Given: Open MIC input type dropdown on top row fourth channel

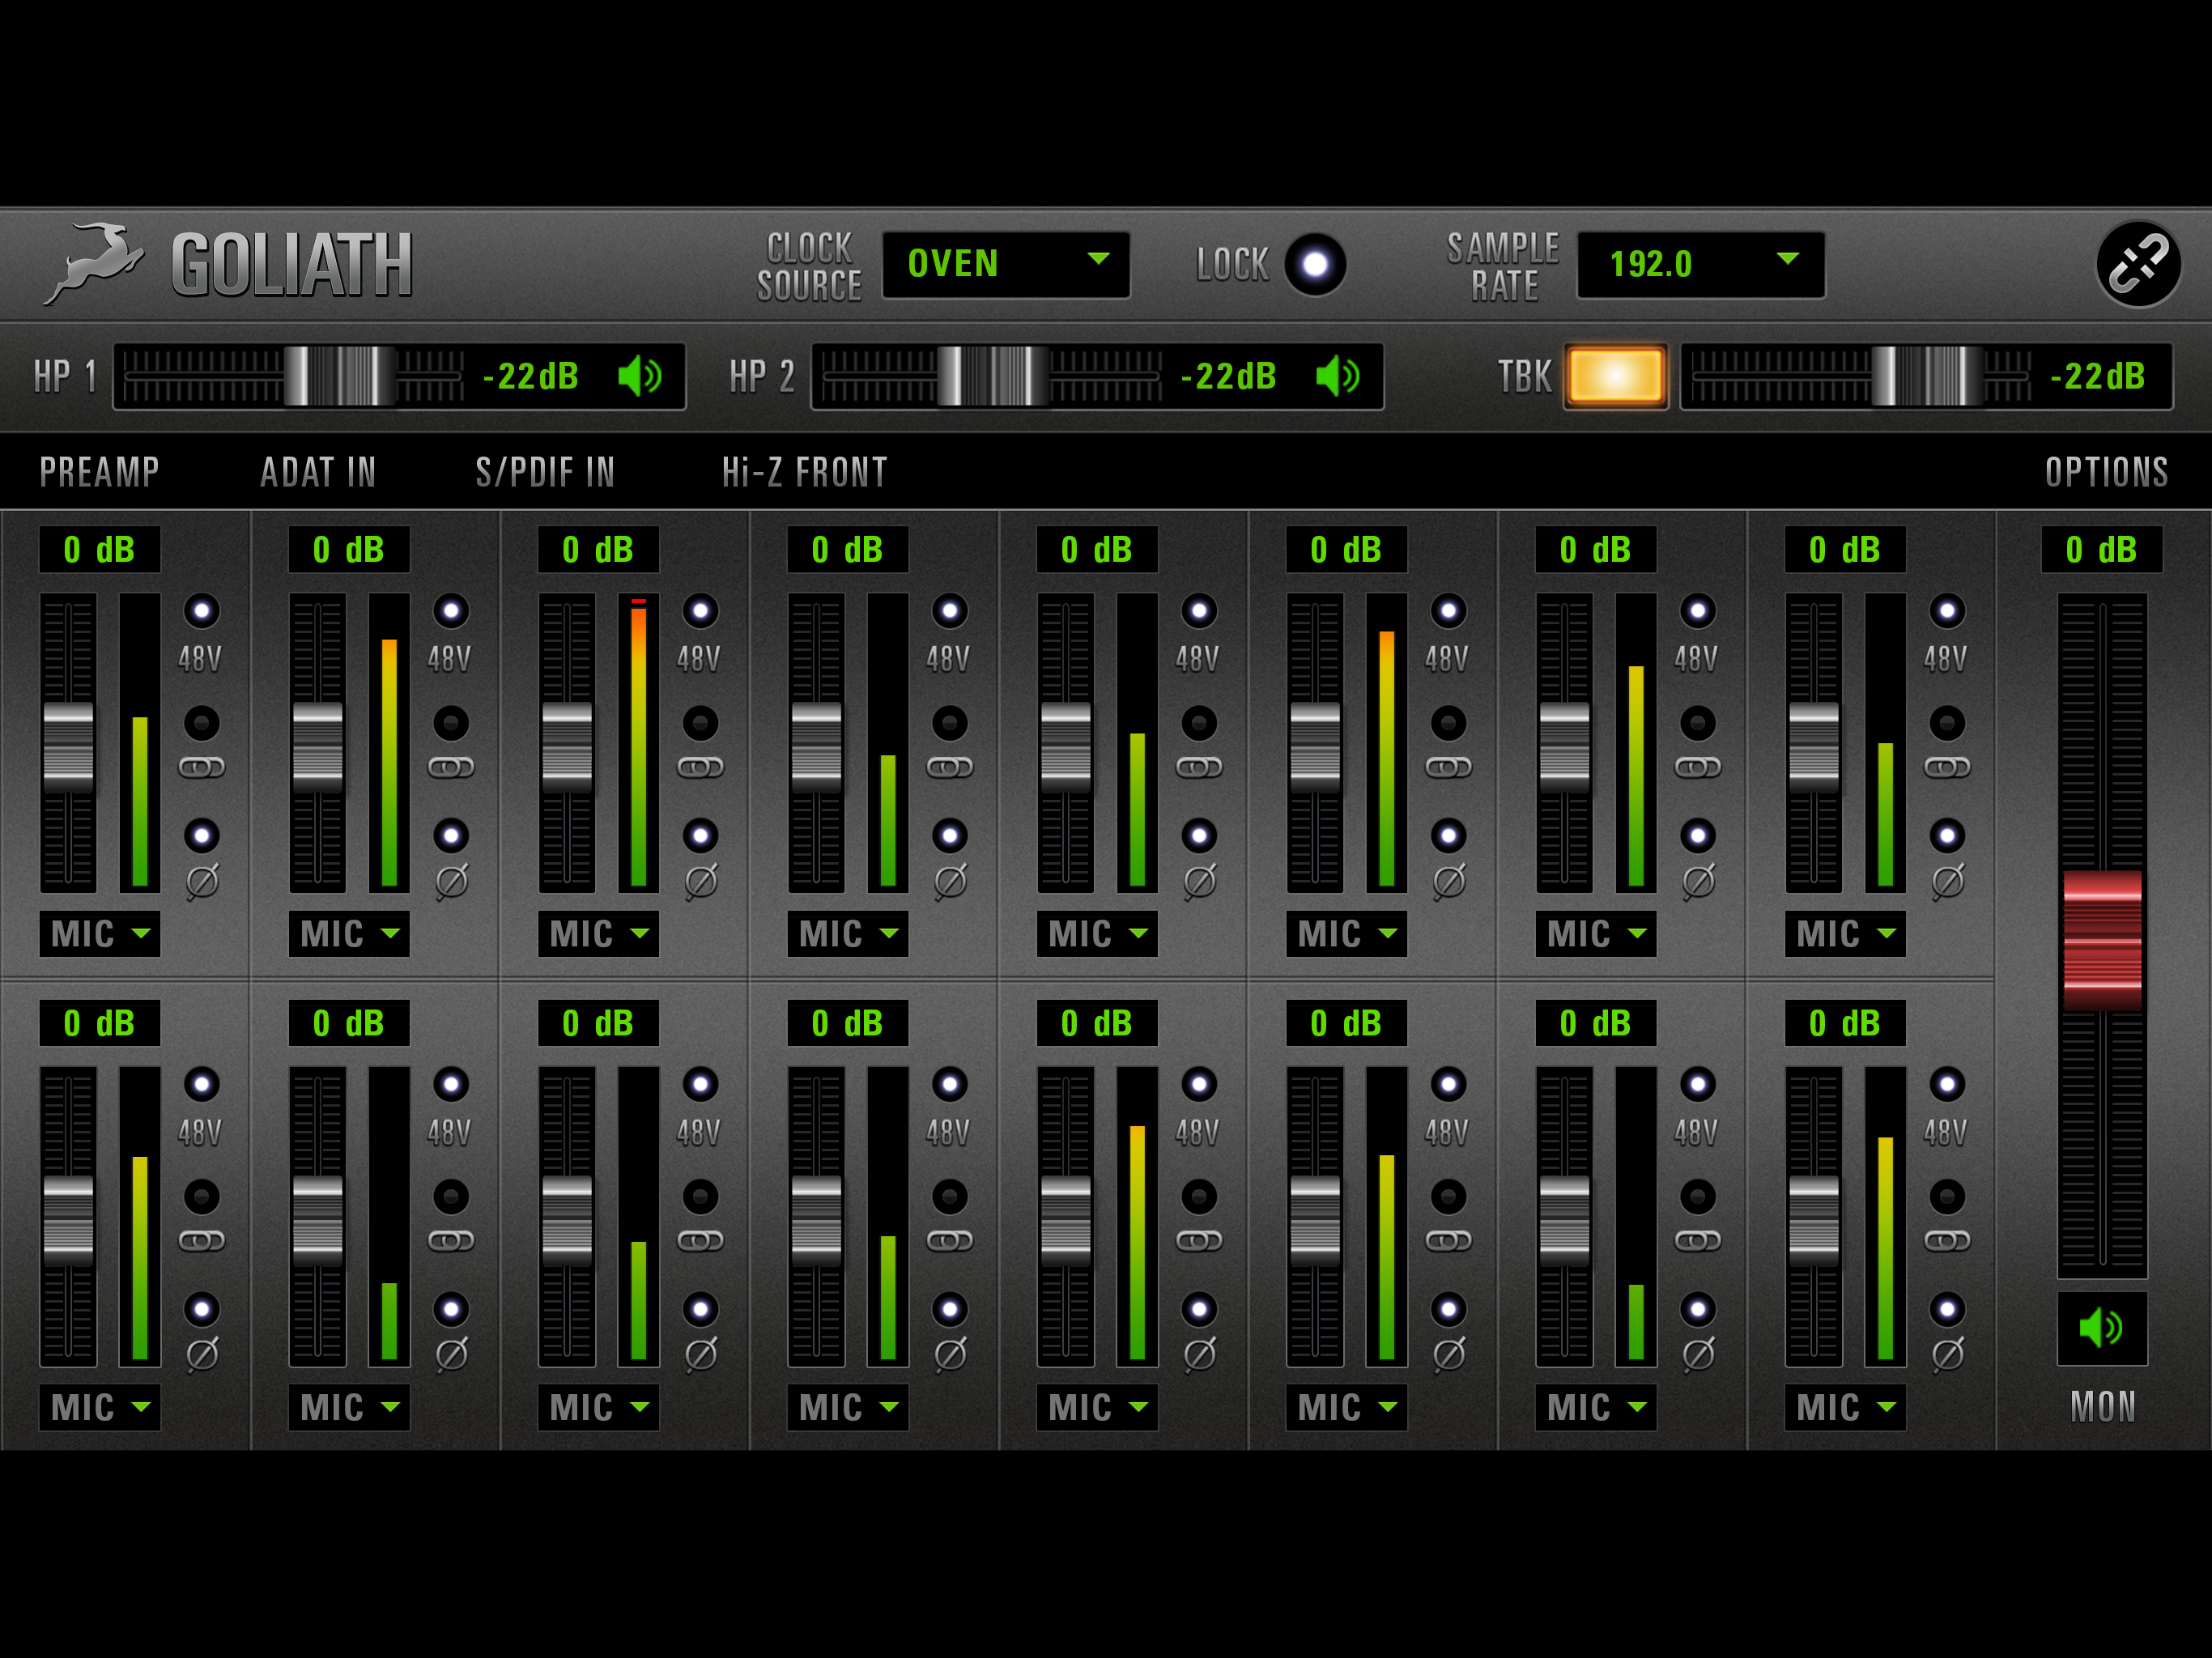Looking at the screenshot, I should pos(848,934).
